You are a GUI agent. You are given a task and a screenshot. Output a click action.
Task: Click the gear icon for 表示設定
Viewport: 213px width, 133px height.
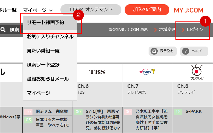coord(154,51)
